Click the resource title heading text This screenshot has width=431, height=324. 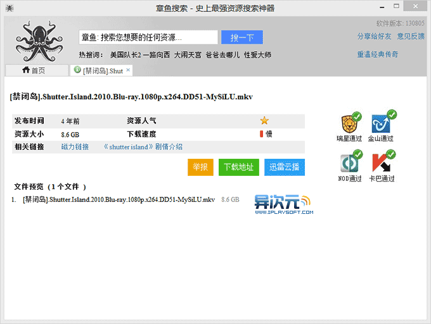(131, 97)
